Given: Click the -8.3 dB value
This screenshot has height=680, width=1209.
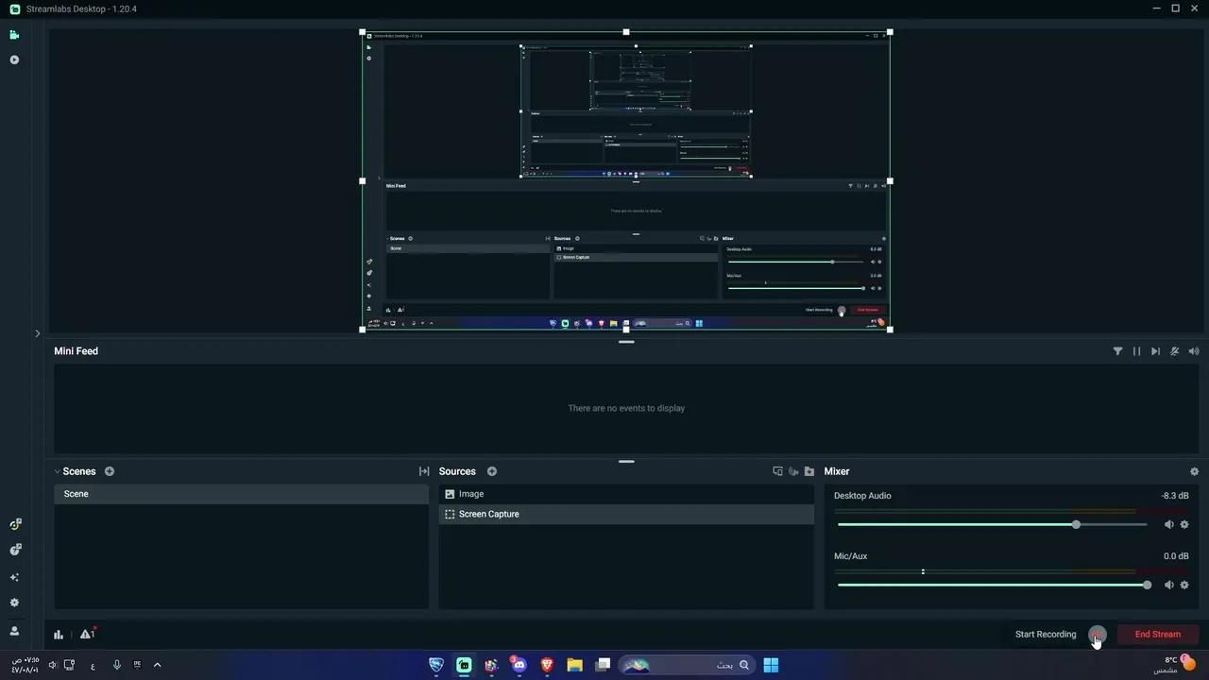Looking at the screenshot, I should (x=1175, y=496).
